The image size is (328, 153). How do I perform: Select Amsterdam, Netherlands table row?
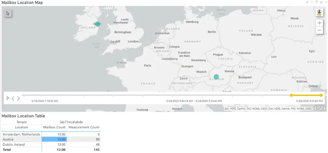(21, 134)
